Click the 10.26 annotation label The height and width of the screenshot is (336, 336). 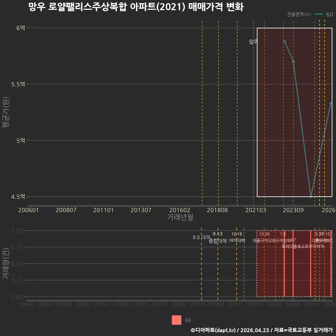click(264, 234)
